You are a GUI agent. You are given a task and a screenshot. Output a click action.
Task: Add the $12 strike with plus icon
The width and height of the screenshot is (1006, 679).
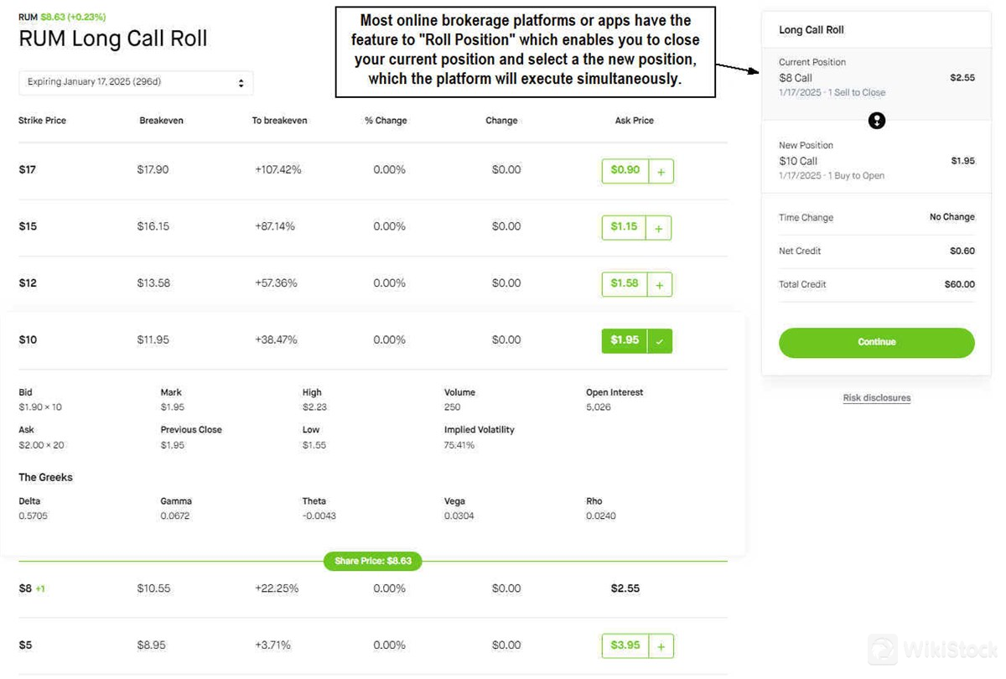[660, 285]
